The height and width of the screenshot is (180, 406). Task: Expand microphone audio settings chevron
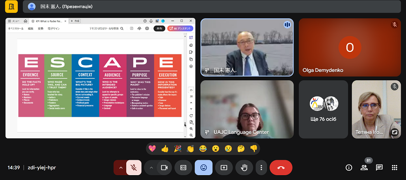click(120, 167)
